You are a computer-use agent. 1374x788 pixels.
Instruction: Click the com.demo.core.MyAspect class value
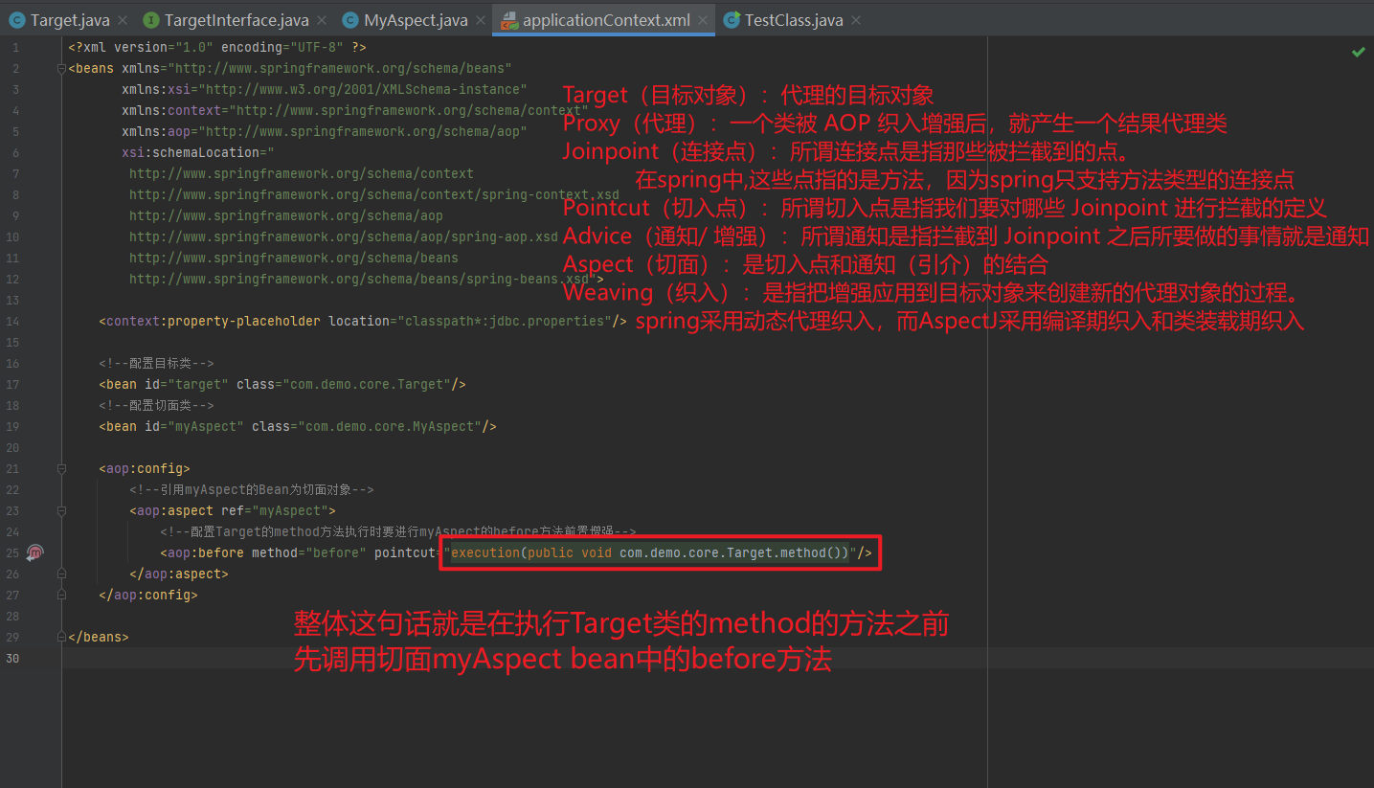(390, 426)
